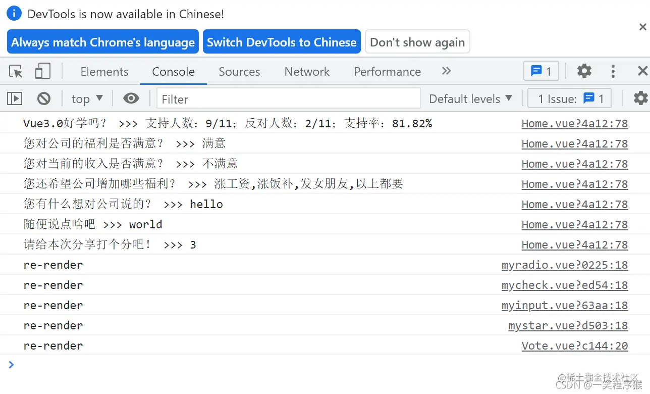Select the Vue3.0好学吗 log message

(228, 123)
